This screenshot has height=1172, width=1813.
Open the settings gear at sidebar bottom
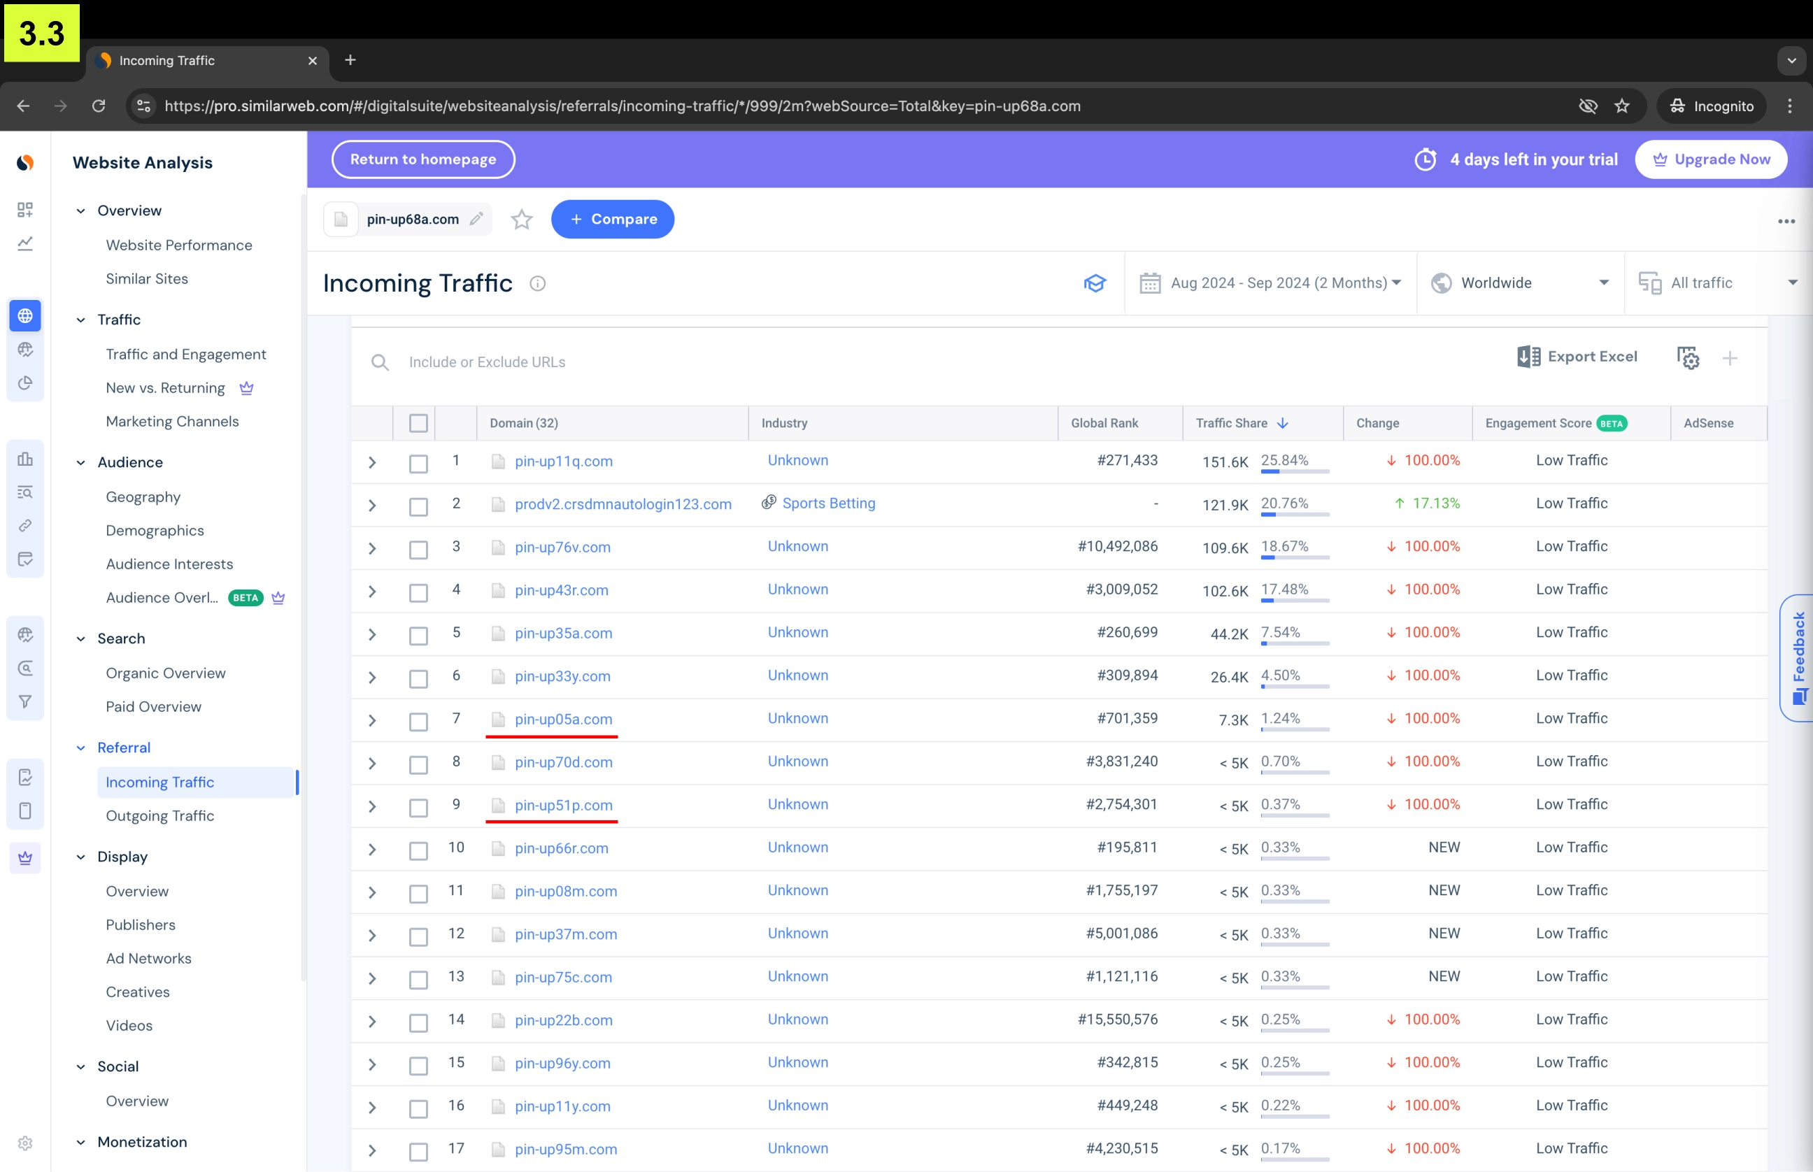[25, 1143]
